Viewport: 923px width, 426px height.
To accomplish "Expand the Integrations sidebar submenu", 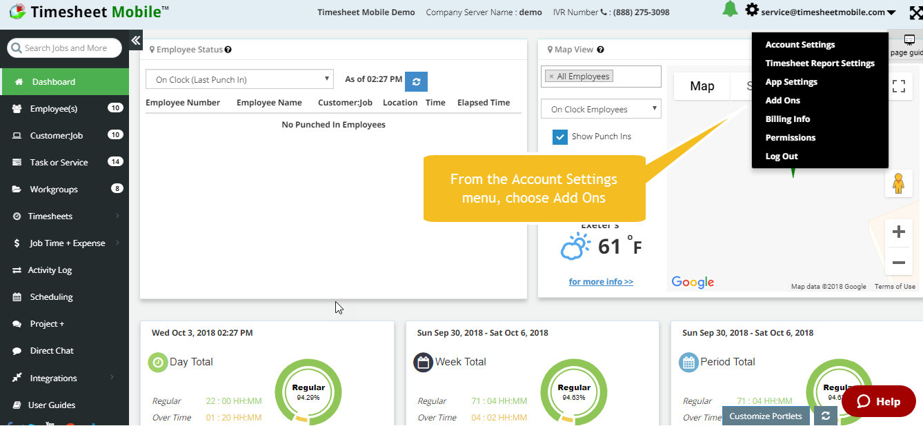I will coord(112,378).
